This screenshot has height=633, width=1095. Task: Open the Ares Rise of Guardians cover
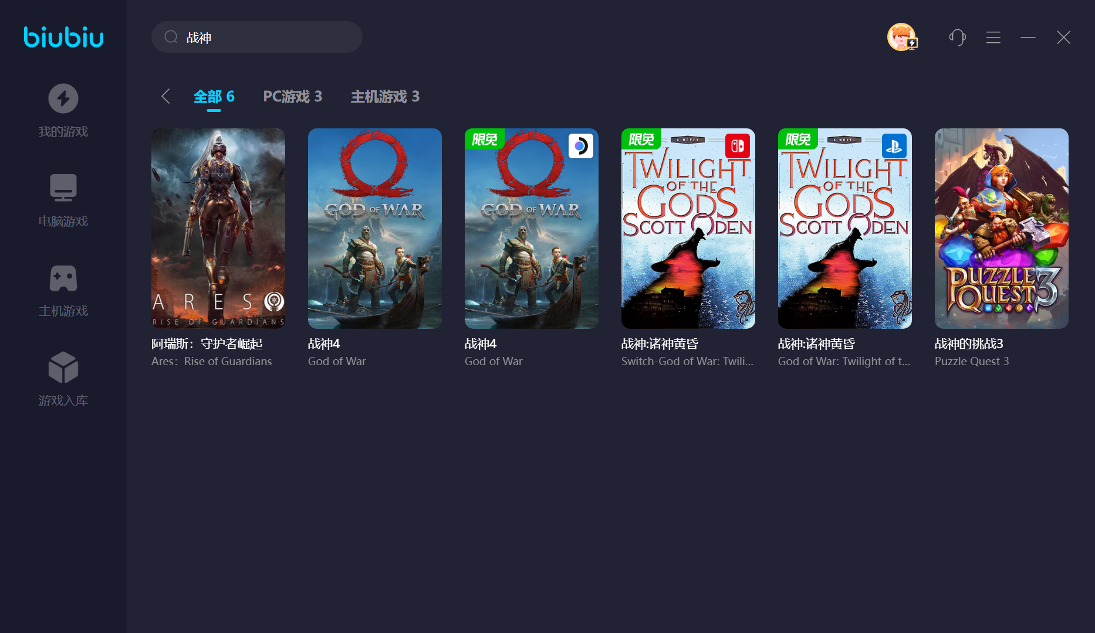point(218,228)
